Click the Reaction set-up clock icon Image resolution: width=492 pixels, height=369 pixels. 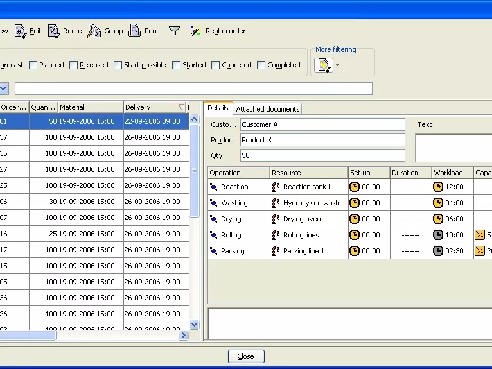pyautogui.click(x=355, y=187)
